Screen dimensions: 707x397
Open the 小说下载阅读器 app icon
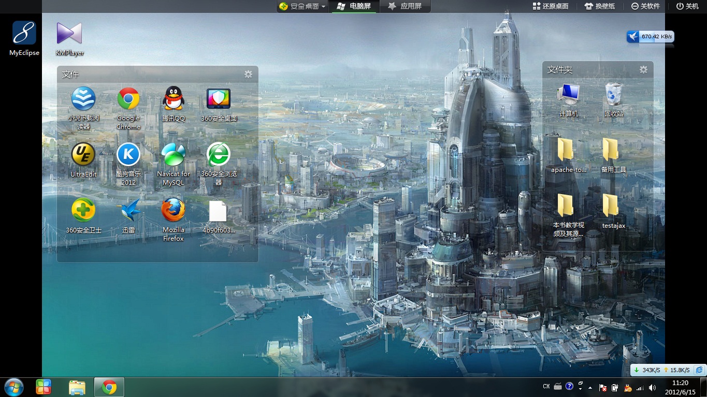83,108
